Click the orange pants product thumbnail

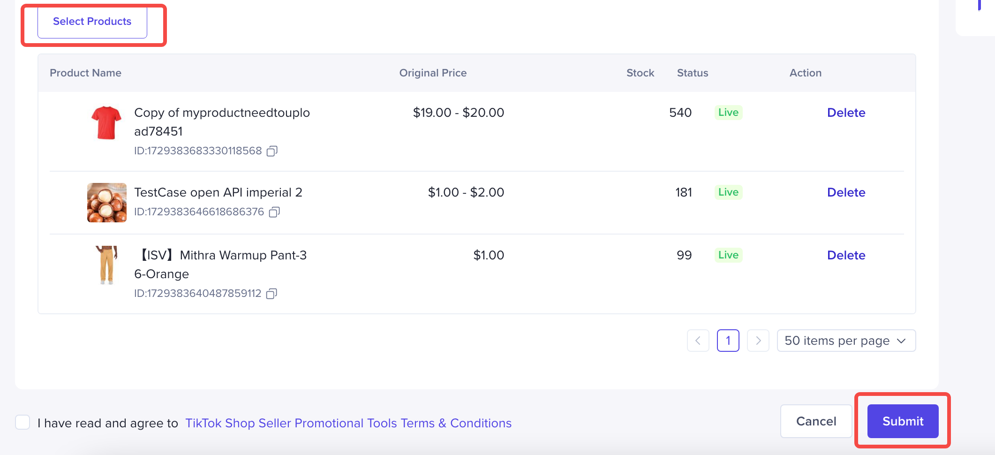106,265
